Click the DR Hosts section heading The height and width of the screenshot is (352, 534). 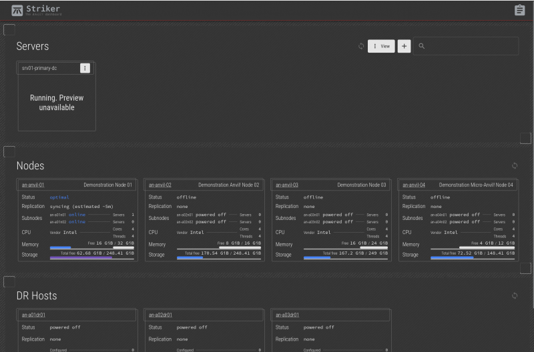click(37, 295)
